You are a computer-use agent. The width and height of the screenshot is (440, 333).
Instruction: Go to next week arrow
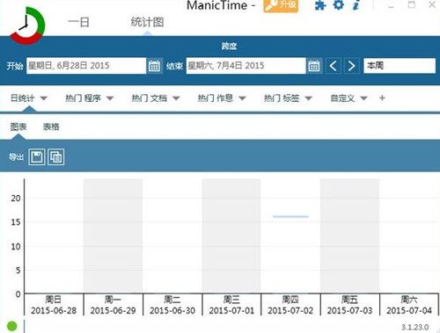coord(351,66)
